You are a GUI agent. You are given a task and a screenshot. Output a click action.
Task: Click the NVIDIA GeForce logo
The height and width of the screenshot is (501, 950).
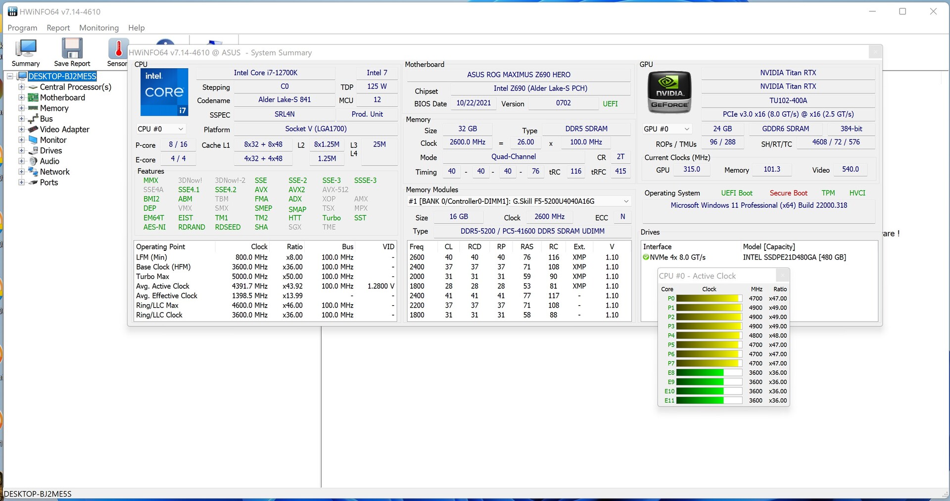(669, 92)
